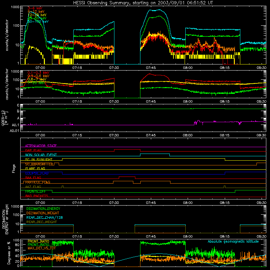The image size is (270, 270).
Task: Click the 08:15 tick under the GOES-12 panel
Action: click(x=224, y=135)
